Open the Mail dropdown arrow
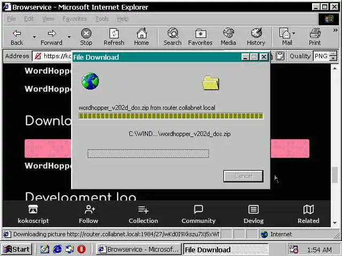This screenshot has width=342, height=256. 294,34
